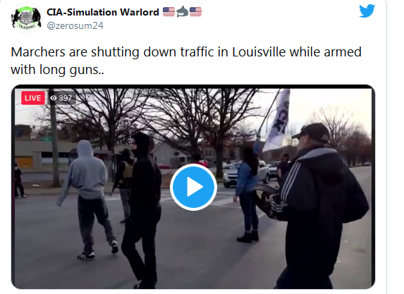
Task: Click the tweet line 'with long guns..'
Action: coord(57,70)
